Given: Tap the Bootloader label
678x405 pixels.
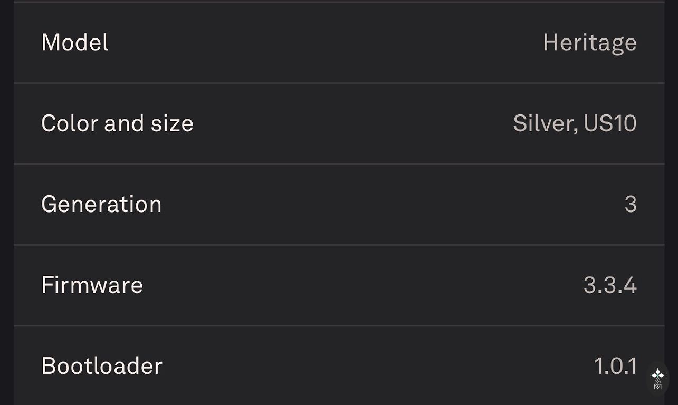Looking at the screenshot, I should (102, 366).
